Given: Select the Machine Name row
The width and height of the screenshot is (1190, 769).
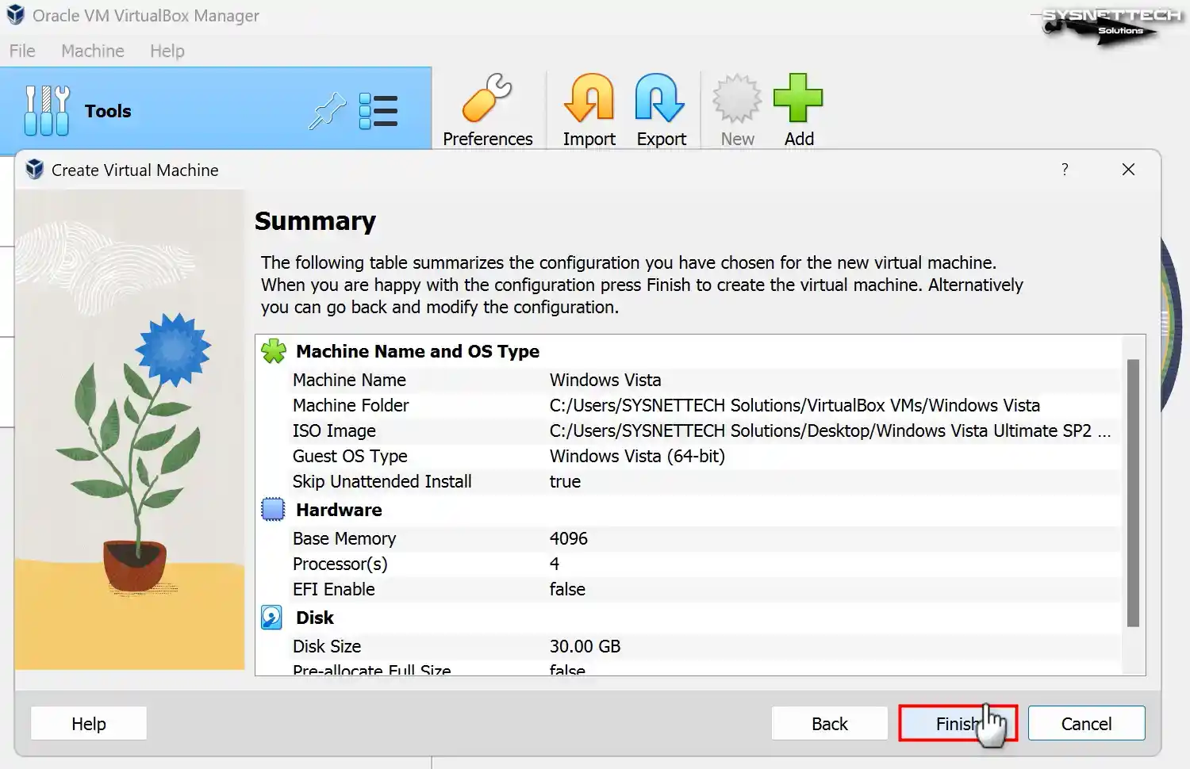Looking at the screenshot, I should click(688, 380).
